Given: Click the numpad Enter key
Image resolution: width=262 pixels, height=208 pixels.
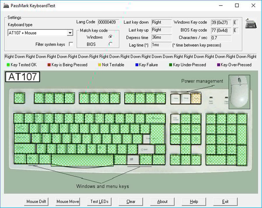Looking at the screenshot, I should click(x=242, y=155).
